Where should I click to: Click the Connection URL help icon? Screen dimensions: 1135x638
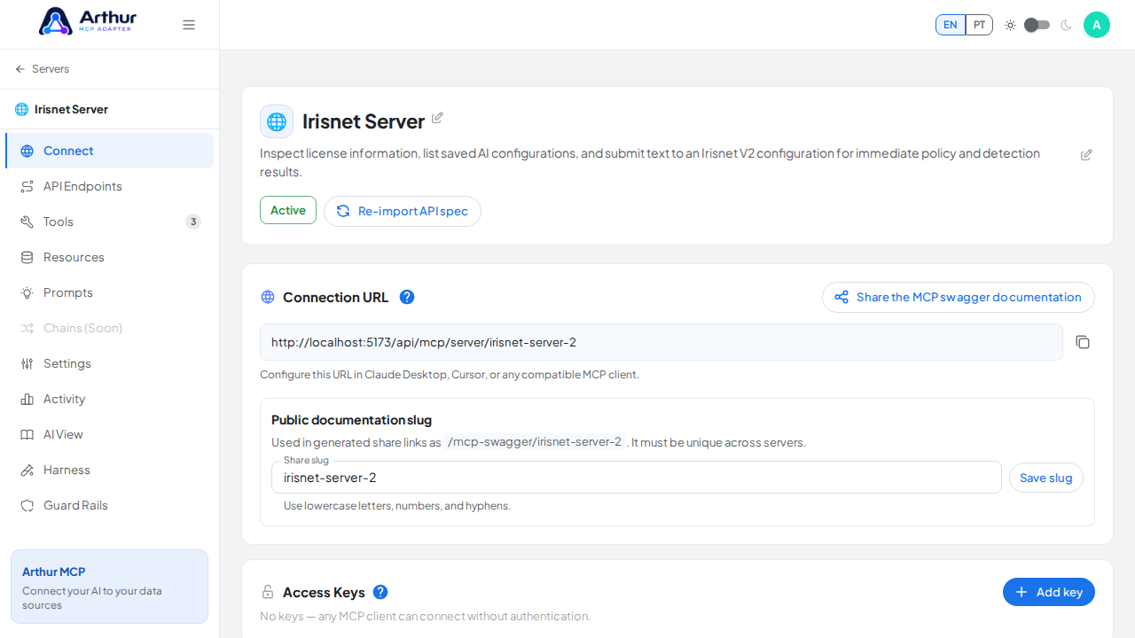pos(407,297)
